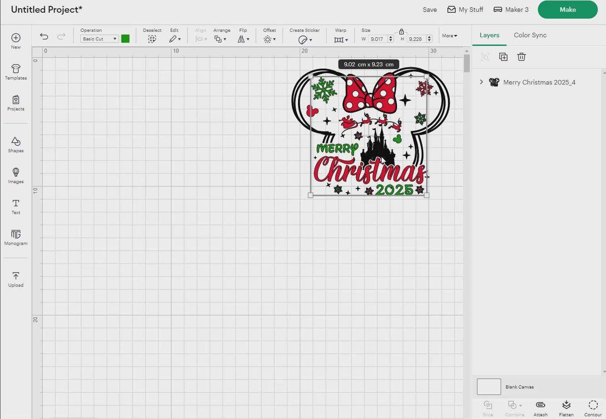606x419 pixels.
Task: Click the height input field
Action: 416,39
